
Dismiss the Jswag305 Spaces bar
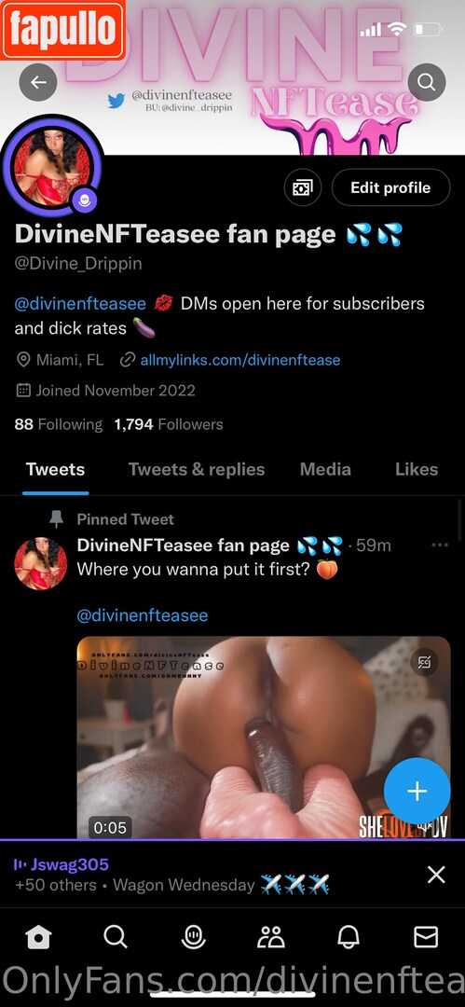coord(436,874)
